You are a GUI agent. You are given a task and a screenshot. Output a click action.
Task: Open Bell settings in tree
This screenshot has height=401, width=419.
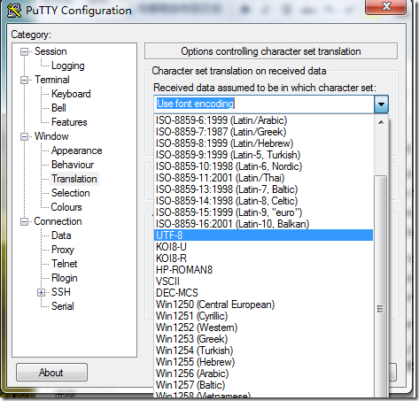[58, 108]
